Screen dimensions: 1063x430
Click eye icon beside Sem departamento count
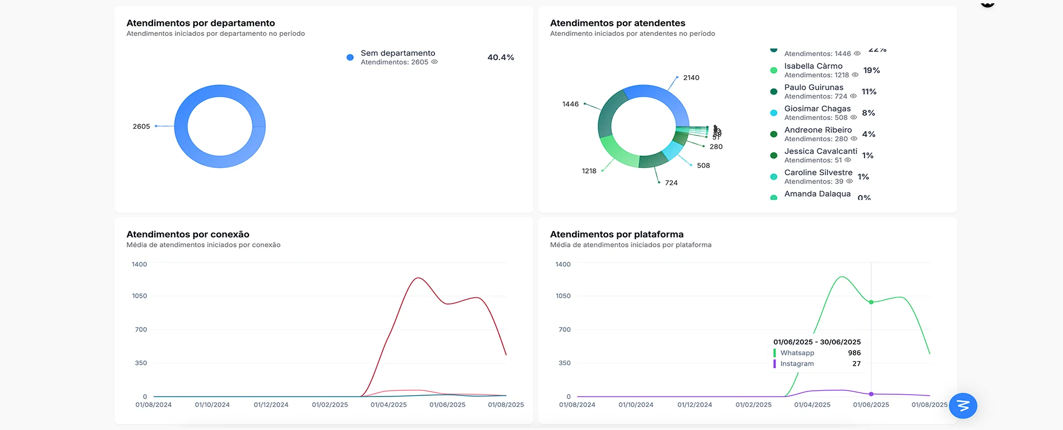click(435, 62)
